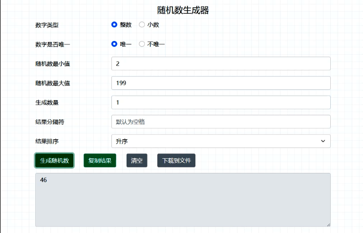Focus the 随机数最小值 field containing 2
The image size is (363, 233).
[x=221, y=64]
